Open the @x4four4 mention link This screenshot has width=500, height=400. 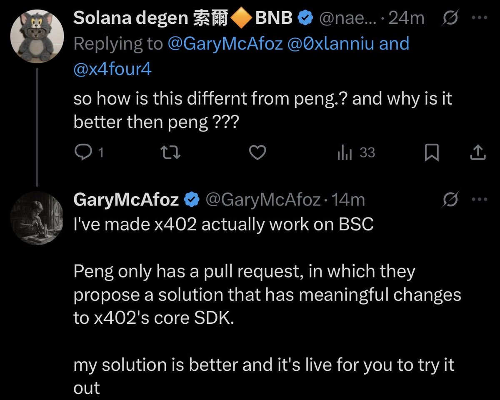112,69
